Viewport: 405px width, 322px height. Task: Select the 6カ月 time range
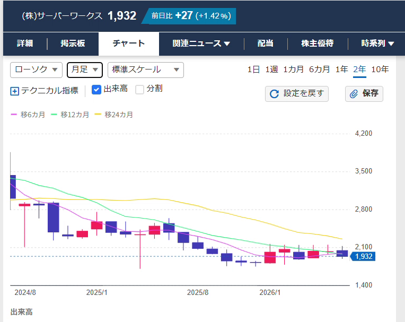click(x=320, y=69)
